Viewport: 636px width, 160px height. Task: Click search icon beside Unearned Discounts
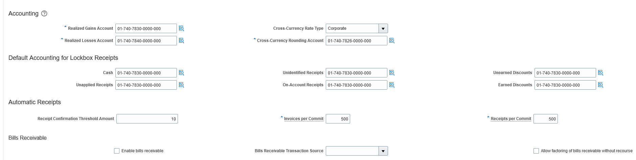coord(600,73)
